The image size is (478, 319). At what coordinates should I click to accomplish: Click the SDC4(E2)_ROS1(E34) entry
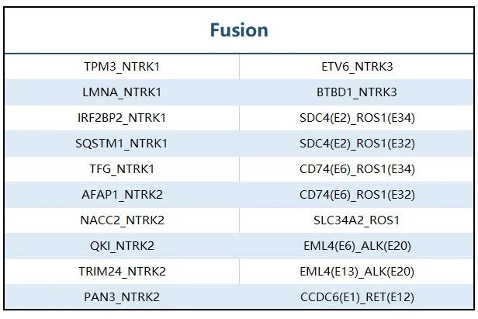point(357,118)
